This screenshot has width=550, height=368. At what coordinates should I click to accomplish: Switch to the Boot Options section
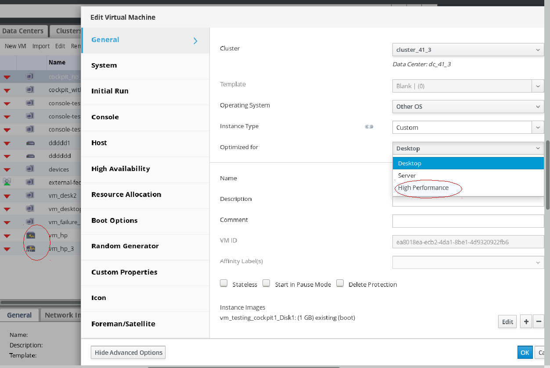click(x=114, y=220)
